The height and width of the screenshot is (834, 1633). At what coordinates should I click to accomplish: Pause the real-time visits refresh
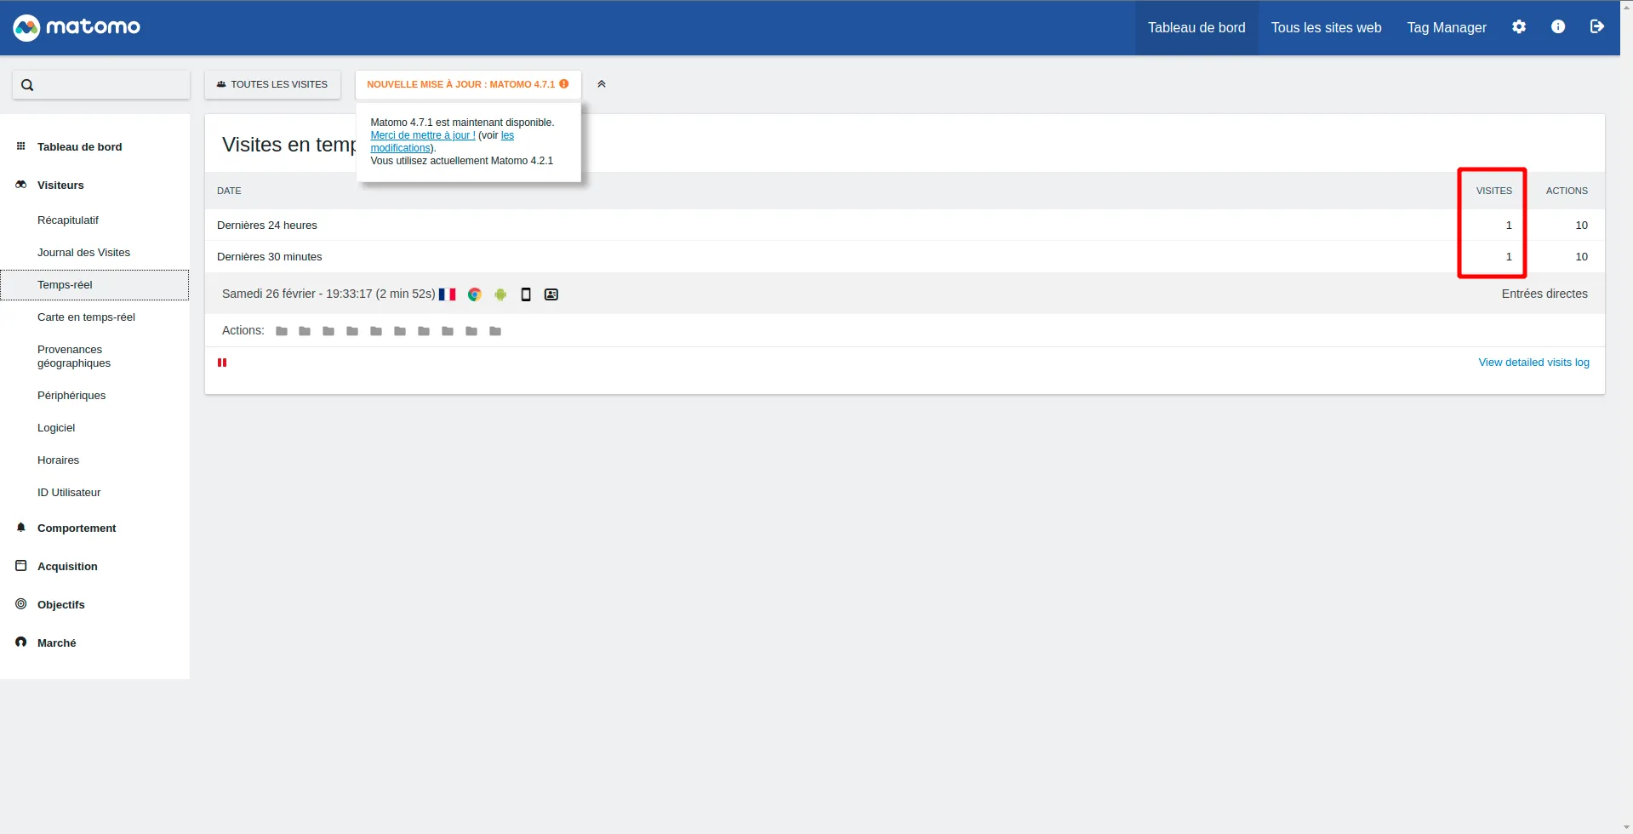pos(222,363)
